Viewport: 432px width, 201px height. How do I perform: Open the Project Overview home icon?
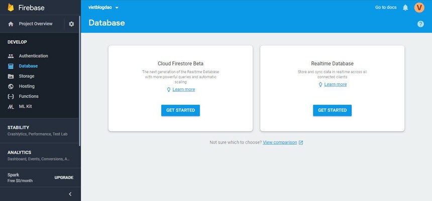click(x=11, y=24)
